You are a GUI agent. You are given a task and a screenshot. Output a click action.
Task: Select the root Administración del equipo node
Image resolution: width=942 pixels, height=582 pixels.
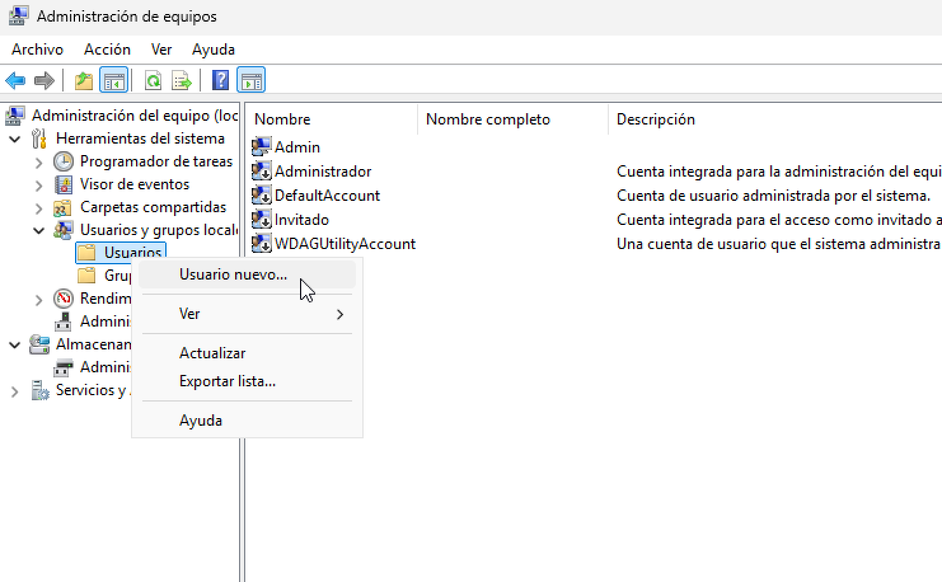click(135, 116)
